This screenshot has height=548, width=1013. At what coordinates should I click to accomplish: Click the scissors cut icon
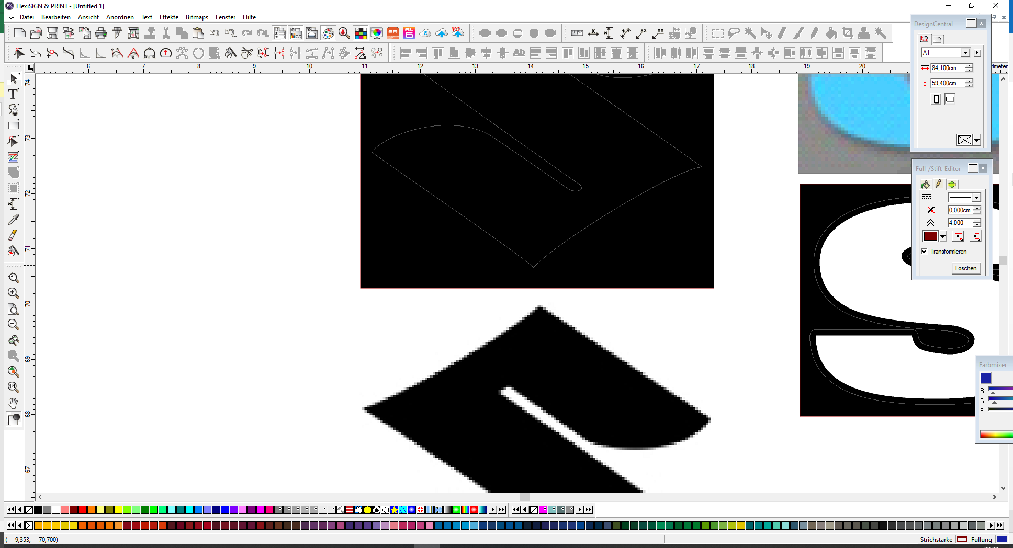166,33
